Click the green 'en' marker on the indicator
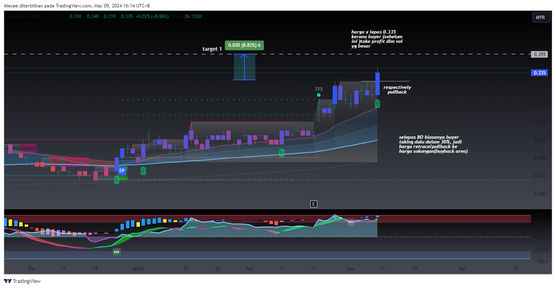556x288 pixels. pyautogui.click(x=117, y=252)
